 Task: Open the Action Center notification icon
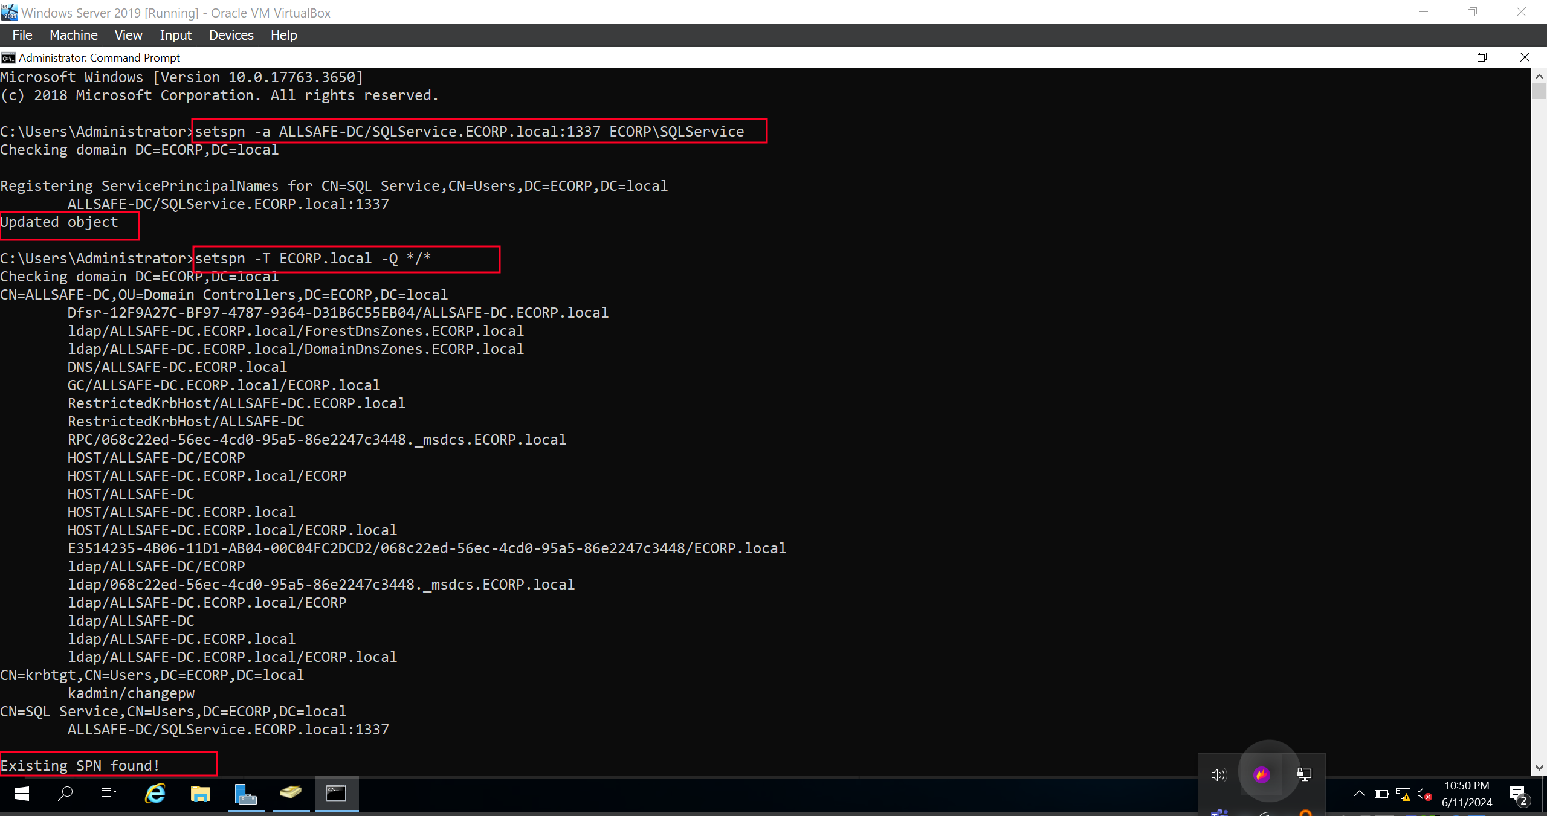pyautogui.click(x=1519, y=795)
